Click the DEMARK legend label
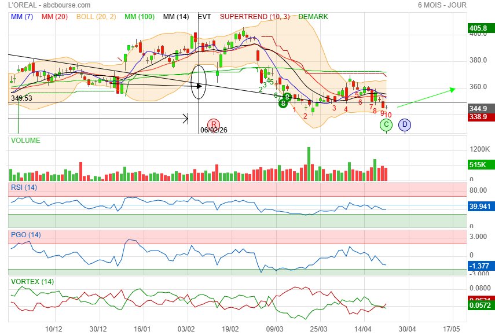 [x=313, y=17]
